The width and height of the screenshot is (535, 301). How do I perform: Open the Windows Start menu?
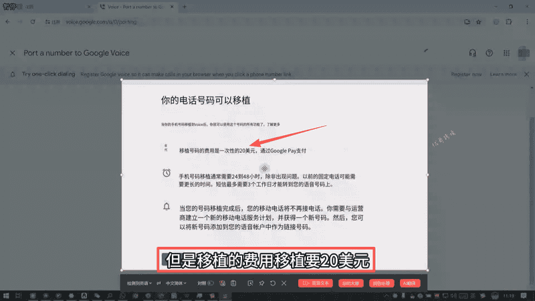[6, 296]
